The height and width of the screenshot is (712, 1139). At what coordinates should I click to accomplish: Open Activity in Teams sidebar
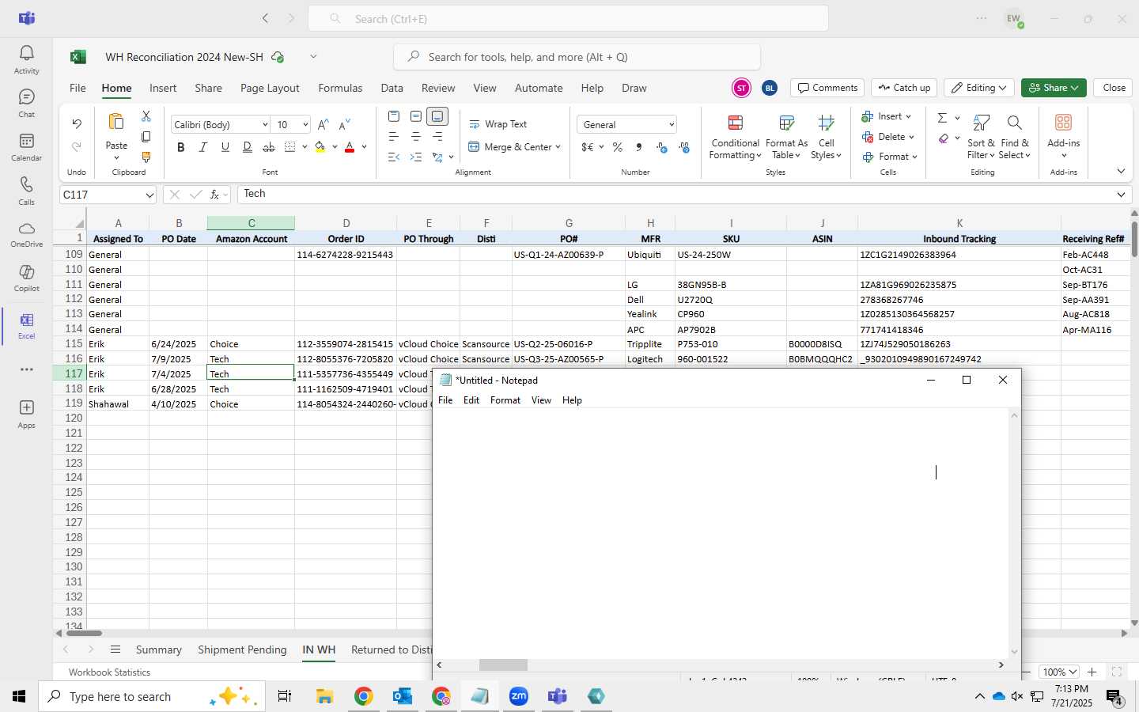pos(26,59)
